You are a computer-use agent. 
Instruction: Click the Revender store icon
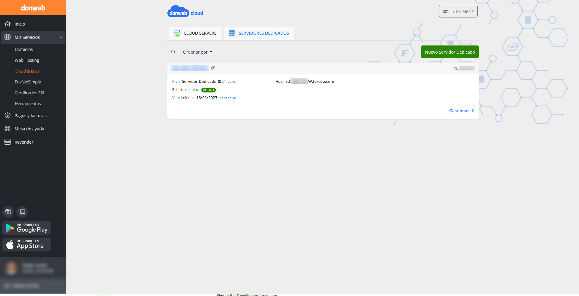pyautogui.click(x=8, y=142)
